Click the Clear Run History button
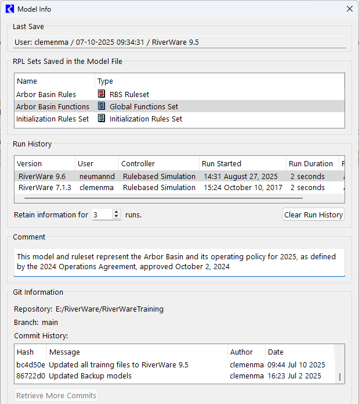Viewport: 359px width, 404px height. click(x=313, y=214)
